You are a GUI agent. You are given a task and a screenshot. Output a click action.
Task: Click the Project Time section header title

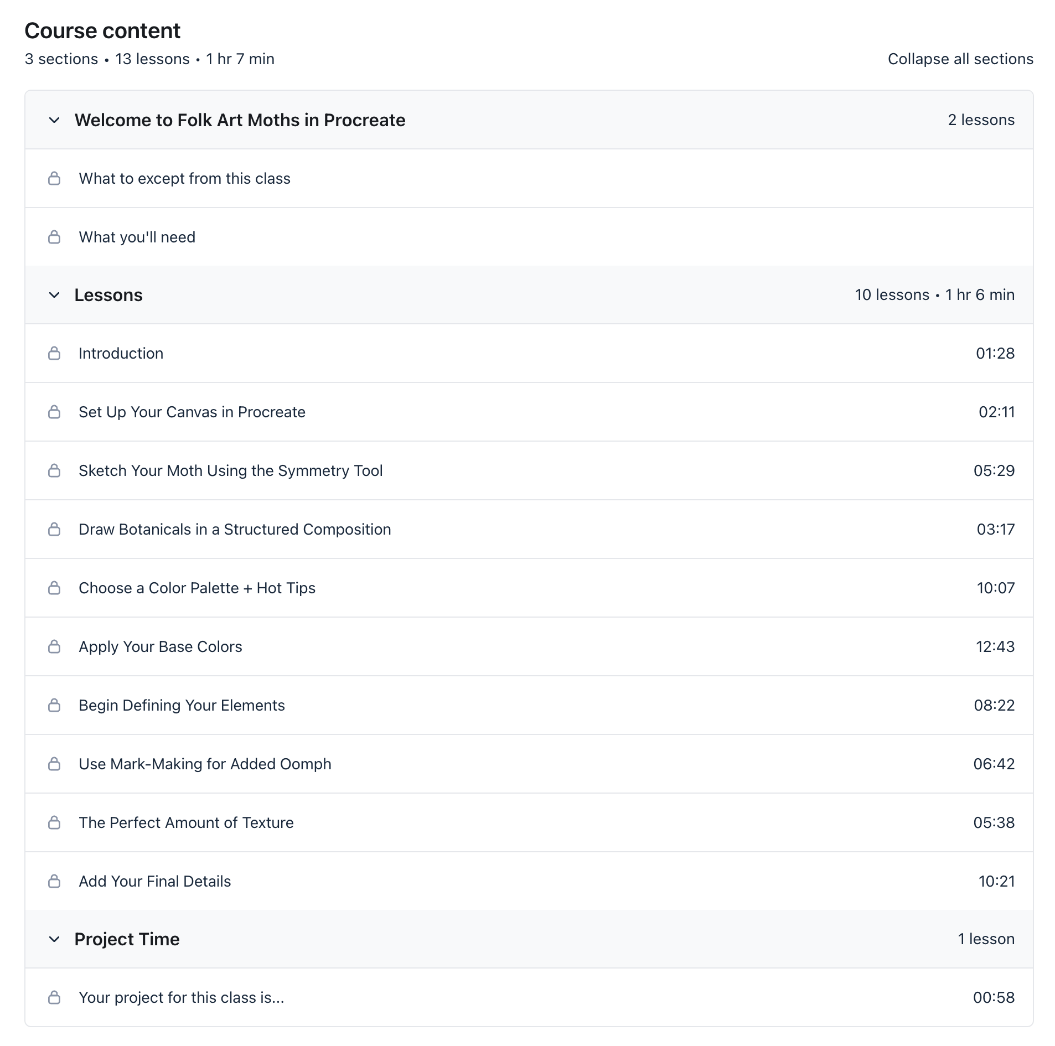pos(127,939)
